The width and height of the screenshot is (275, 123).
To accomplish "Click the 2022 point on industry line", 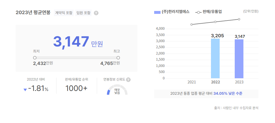I will [x=215, y=22].
